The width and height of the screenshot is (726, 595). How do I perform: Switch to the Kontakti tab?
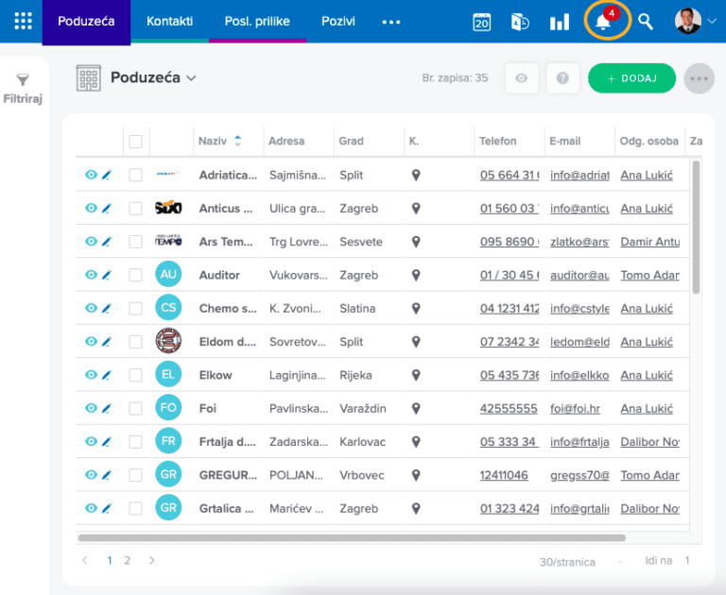(x=169, y=22)
